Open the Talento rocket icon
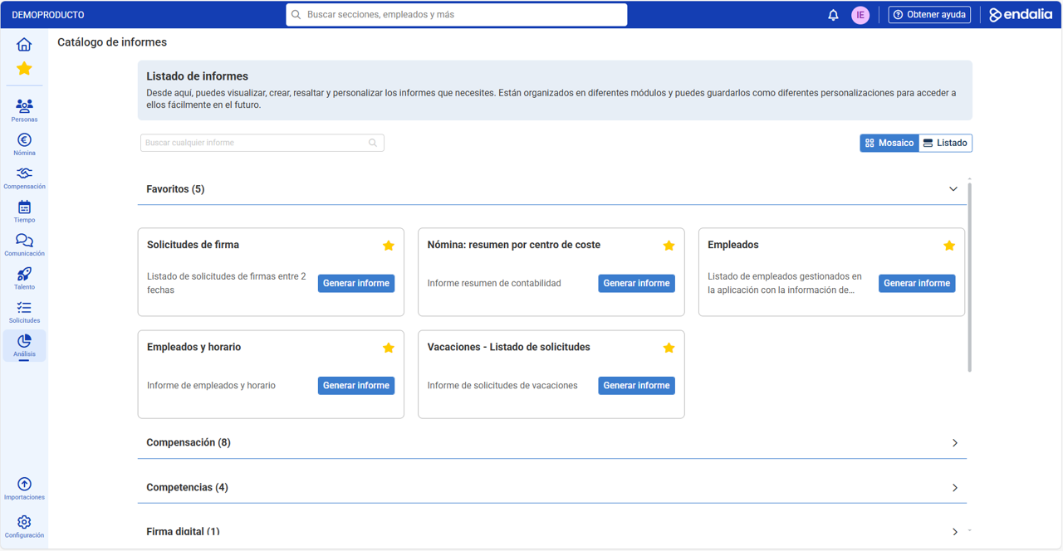This screenshot has height=551, width=1063. [24, 274]
